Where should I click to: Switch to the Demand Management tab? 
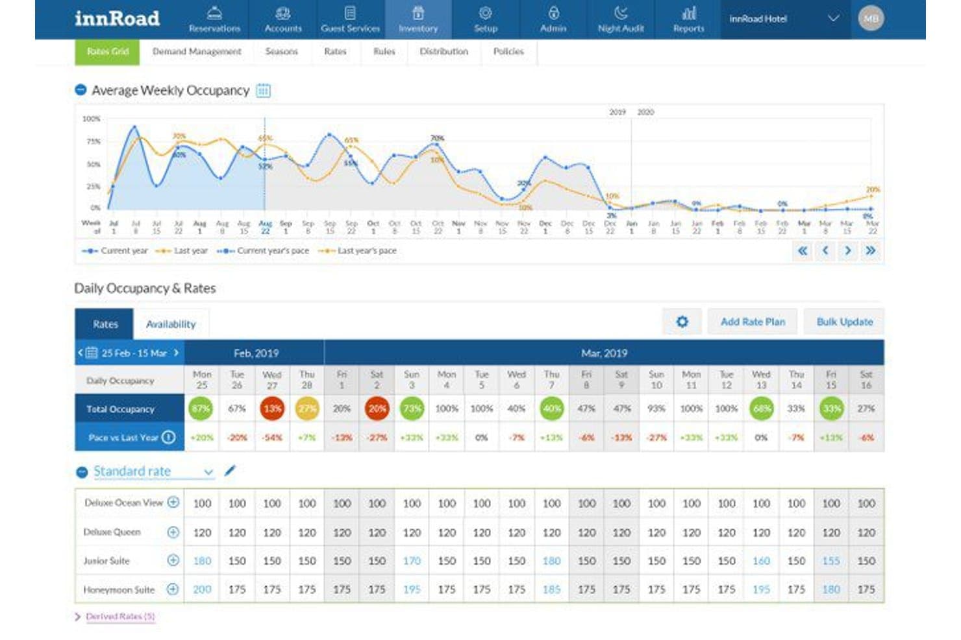[x=197, y=51]
